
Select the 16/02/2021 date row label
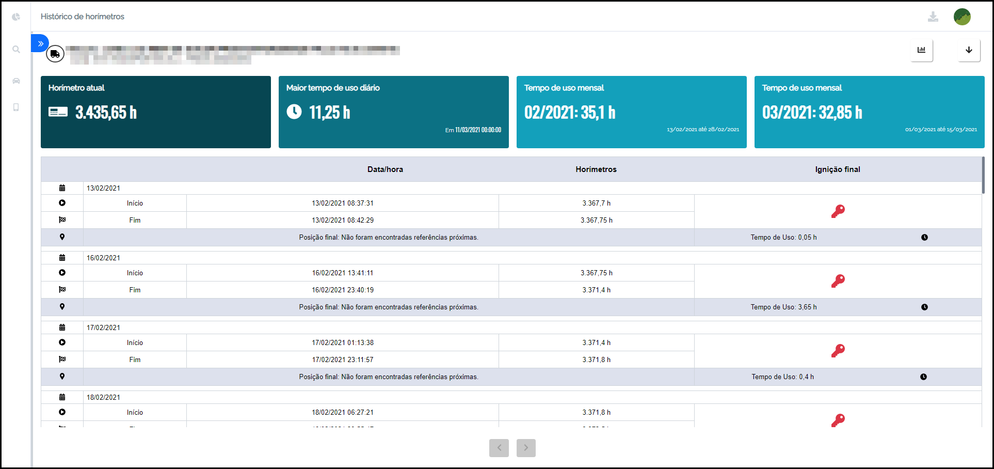103,258
